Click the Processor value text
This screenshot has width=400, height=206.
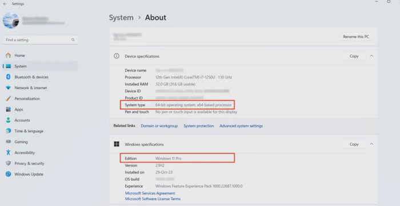[x=194, y=77]
